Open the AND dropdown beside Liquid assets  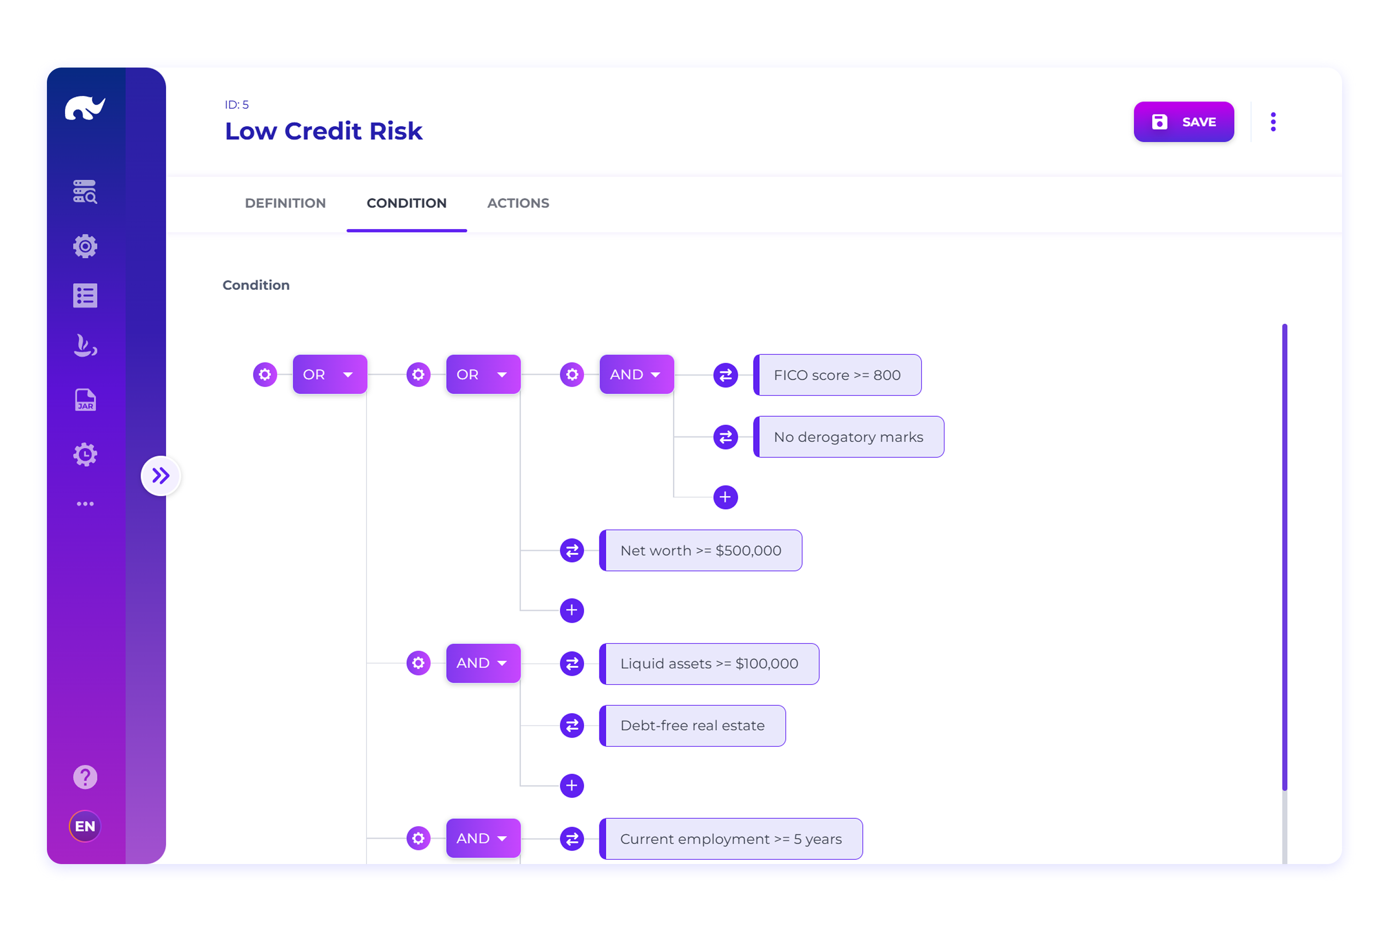[x=502, y=663]
